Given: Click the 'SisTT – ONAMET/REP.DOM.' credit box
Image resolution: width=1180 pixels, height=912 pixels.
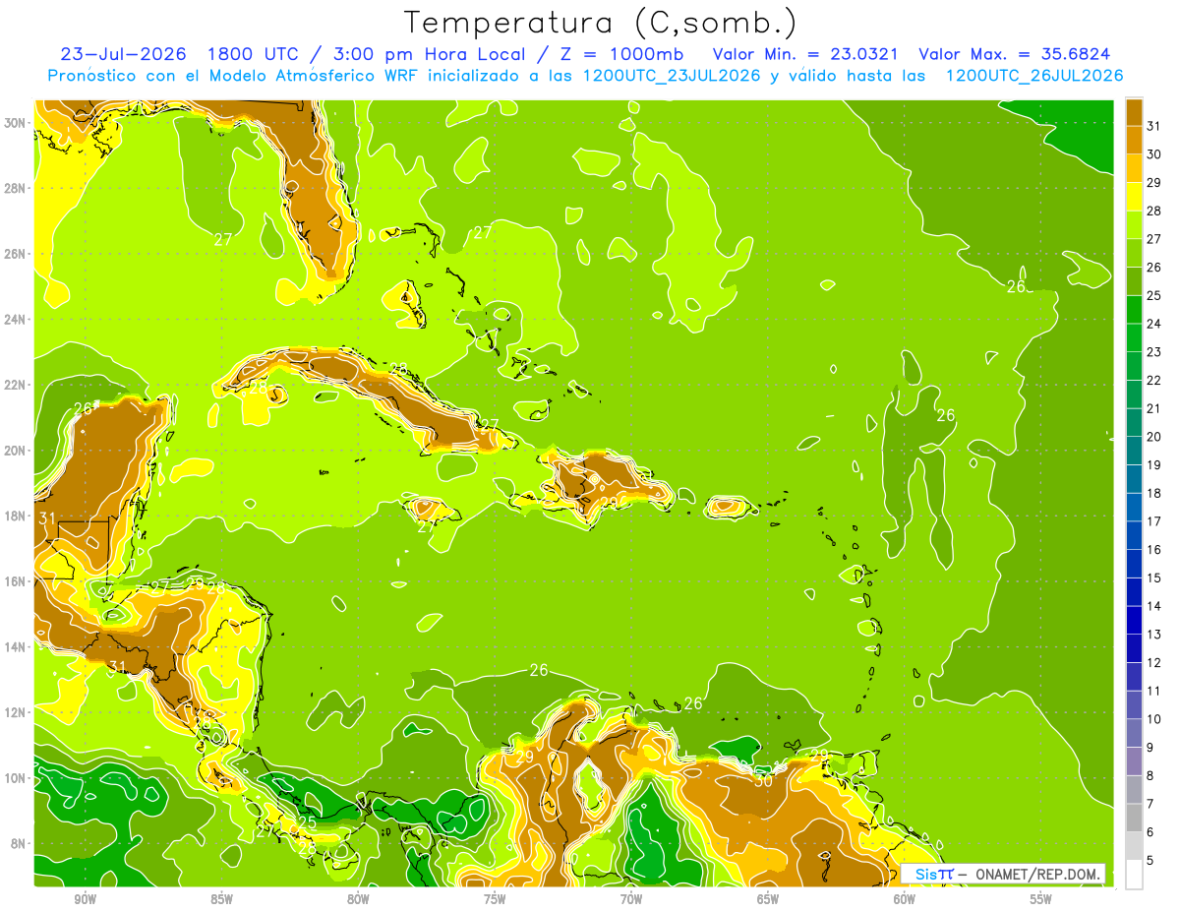Looking at the screenshot, I should 1003,874.
